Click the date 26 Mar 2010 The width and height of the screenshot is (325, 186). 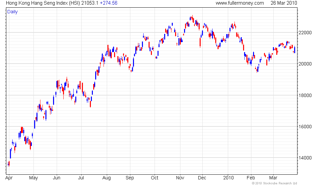[x=284, y=3]
